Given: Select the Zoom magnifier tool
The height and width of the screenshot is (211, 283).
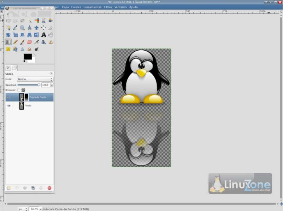Looking at the screenshot, I should tap(22, 28).
